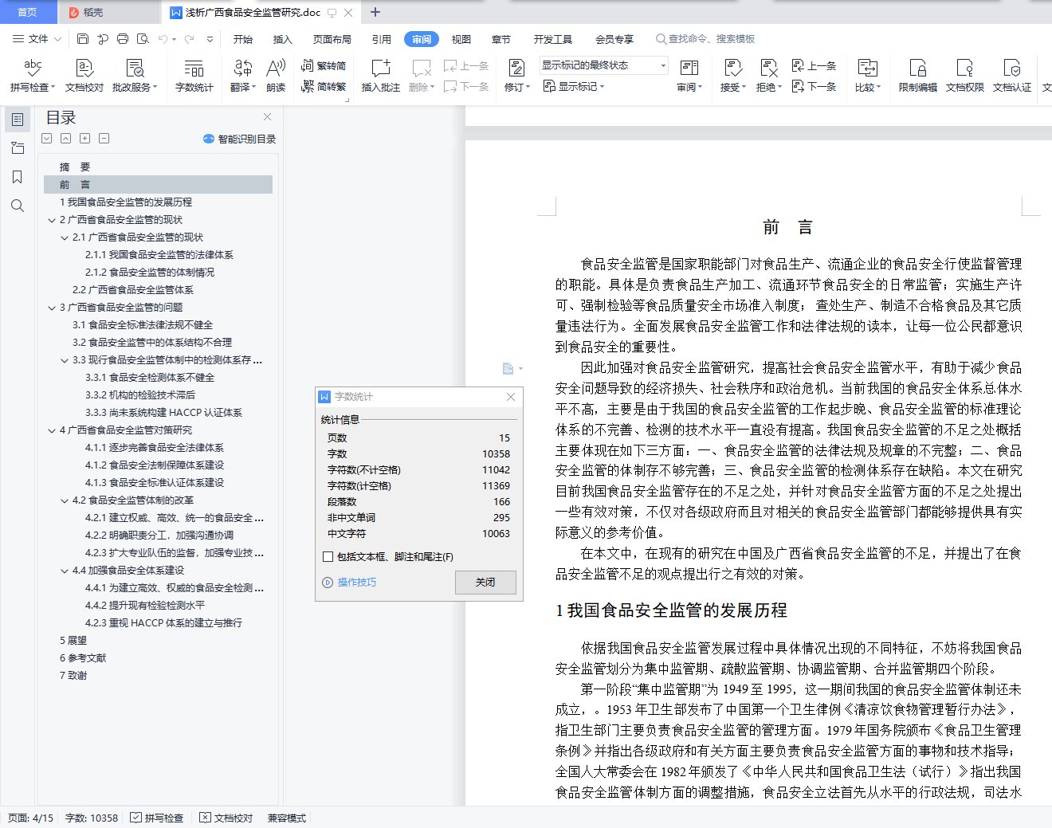Open the search sidebar panel
1052x828 pixels.
point(18,206)
